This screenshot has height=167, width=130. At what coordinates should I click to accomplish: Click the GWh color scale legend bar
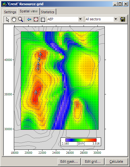81,140
